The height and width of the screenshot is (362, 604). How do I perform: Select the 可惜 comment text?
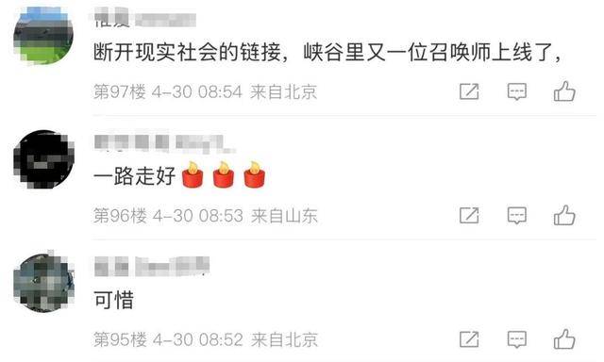pyautogui.click(x=114, y=300)
